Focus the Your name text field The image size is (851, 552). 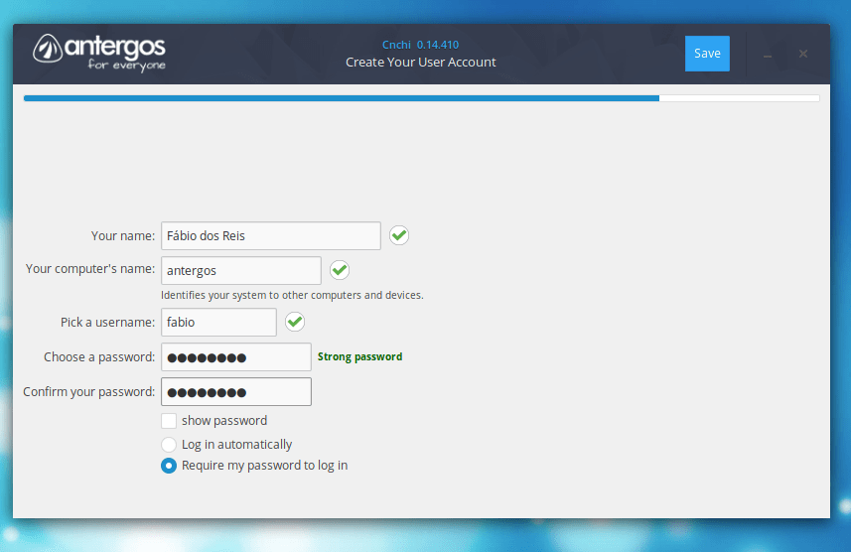[x=270, y=236]
